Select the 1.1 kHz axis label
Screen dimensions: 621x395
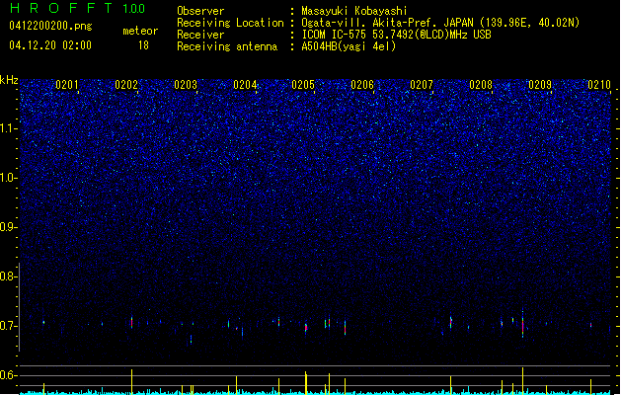(x=9, y=128)
